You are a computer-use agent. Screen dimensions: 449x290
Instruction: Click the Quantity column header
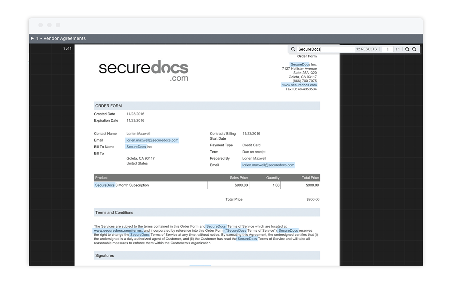(x=273, y=178)
